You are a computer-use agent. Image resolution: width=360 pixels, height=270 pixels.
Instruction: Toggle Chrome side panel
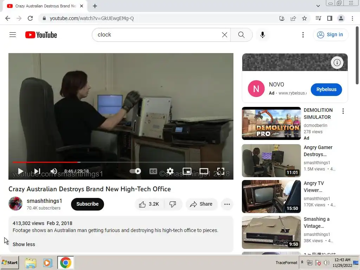(x=330, y=18)
